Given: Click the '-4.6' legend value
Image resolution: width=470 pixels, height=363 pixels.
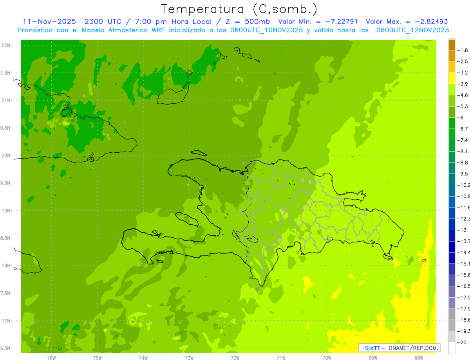Looking at the screenshot, I should (x=463, y=95).
